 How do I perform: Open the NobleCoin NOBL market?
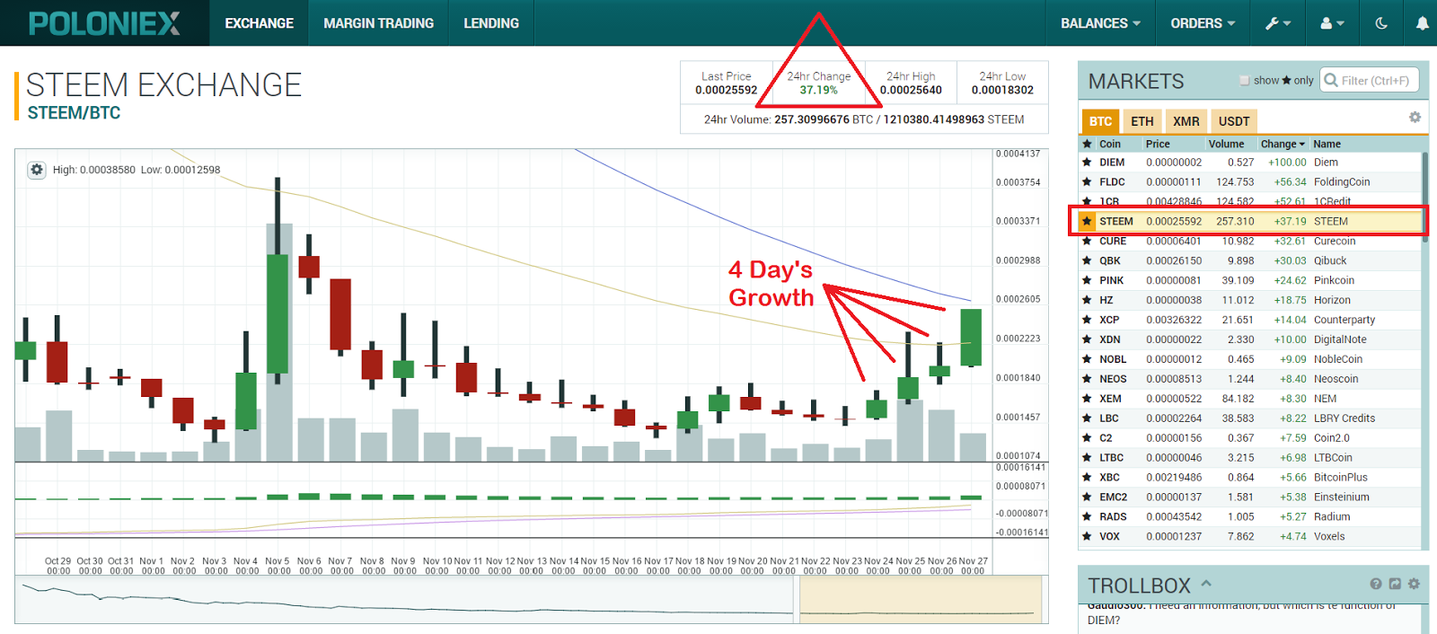click(1250, 359)
